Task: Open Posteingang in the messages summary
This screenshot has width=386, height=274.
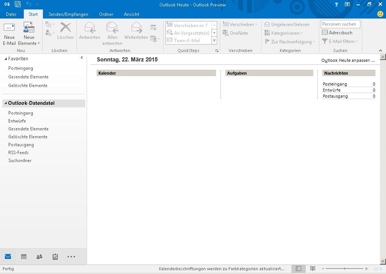Action: point(335,84)
